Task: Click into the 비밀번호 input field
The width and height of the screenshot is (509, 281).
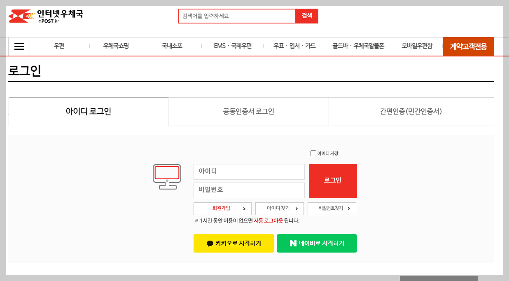Action: [249, 190]
